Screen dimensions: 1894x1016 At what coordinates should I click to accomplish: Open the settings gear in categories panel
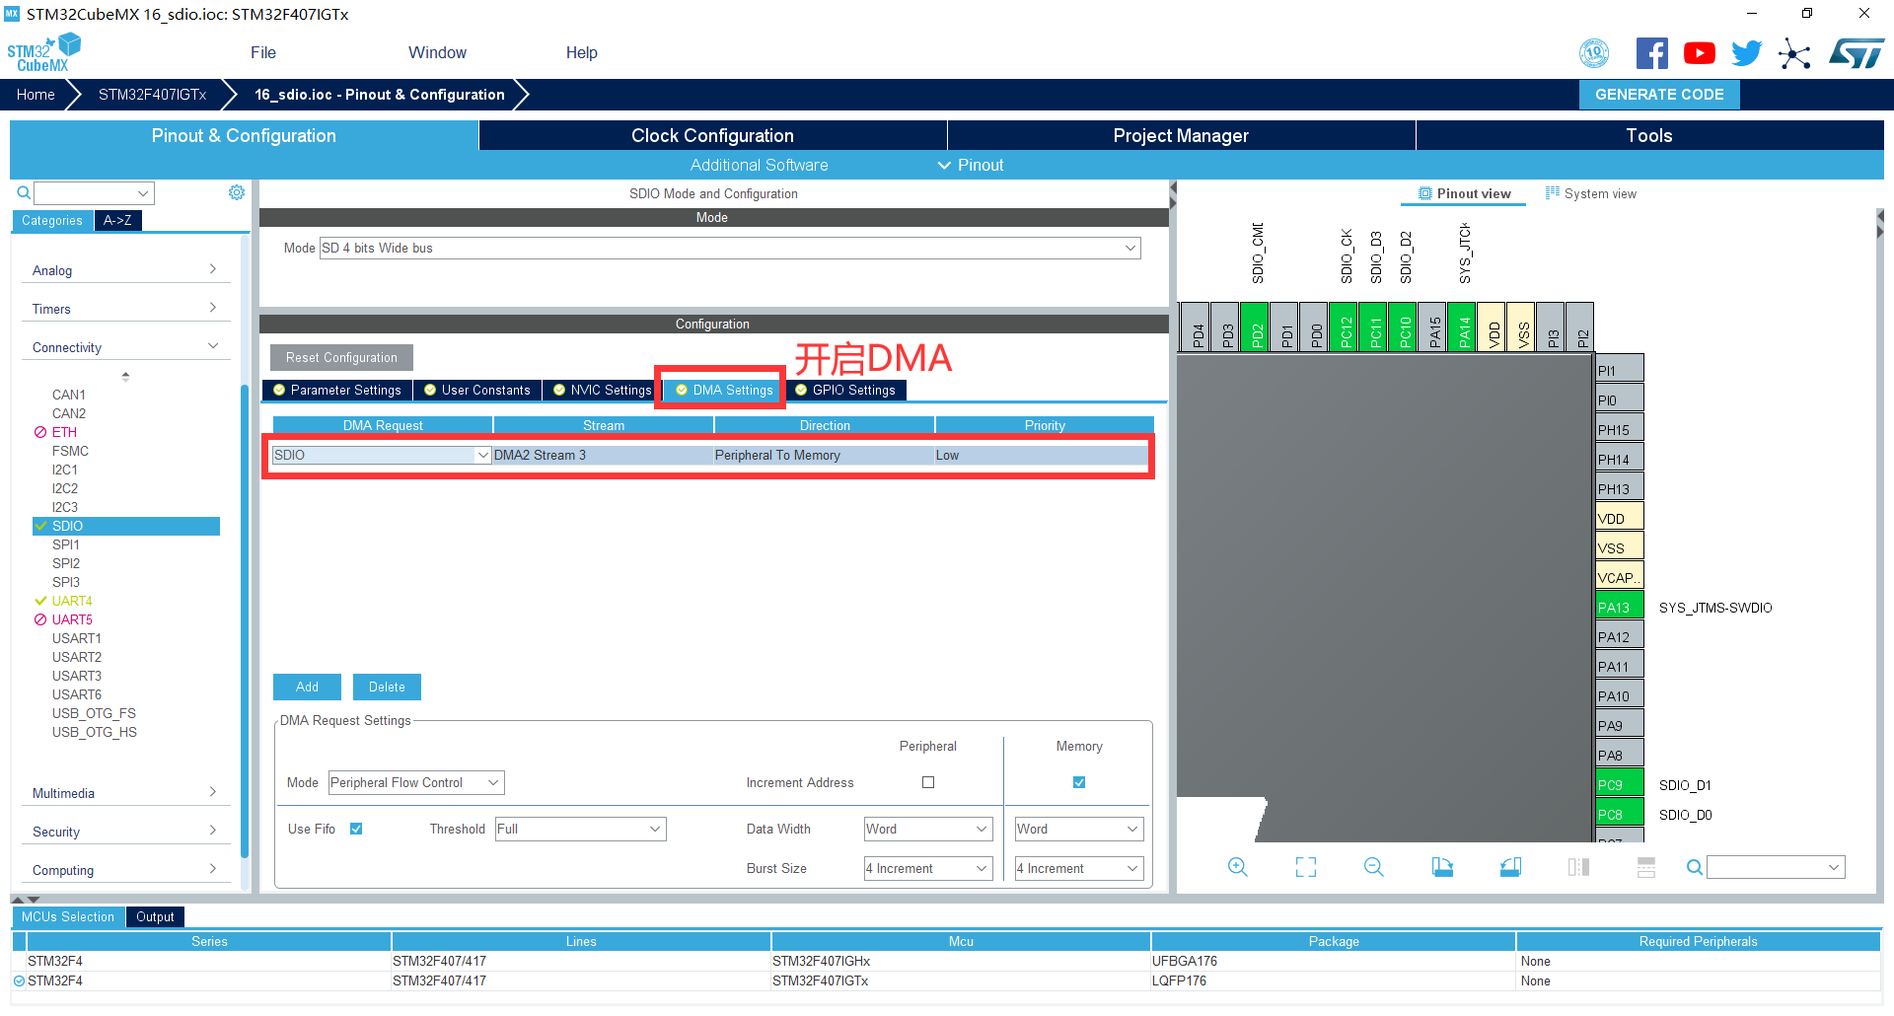(237, 192)
